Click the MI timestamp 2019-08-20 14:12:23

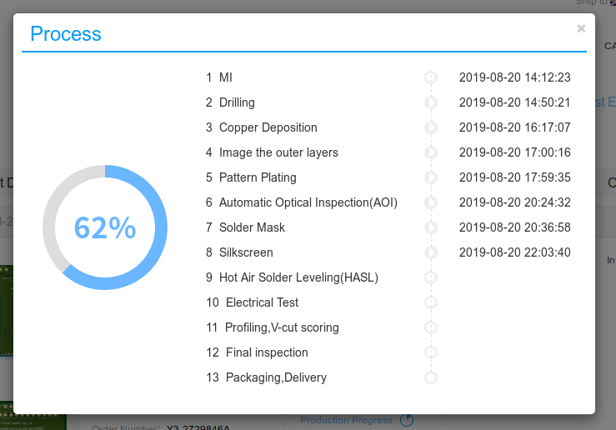coord(514,77)
